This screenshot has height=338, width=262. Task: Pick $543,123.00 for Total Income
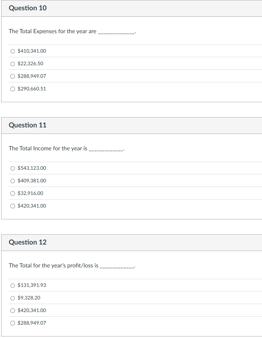tap(12, 168)
